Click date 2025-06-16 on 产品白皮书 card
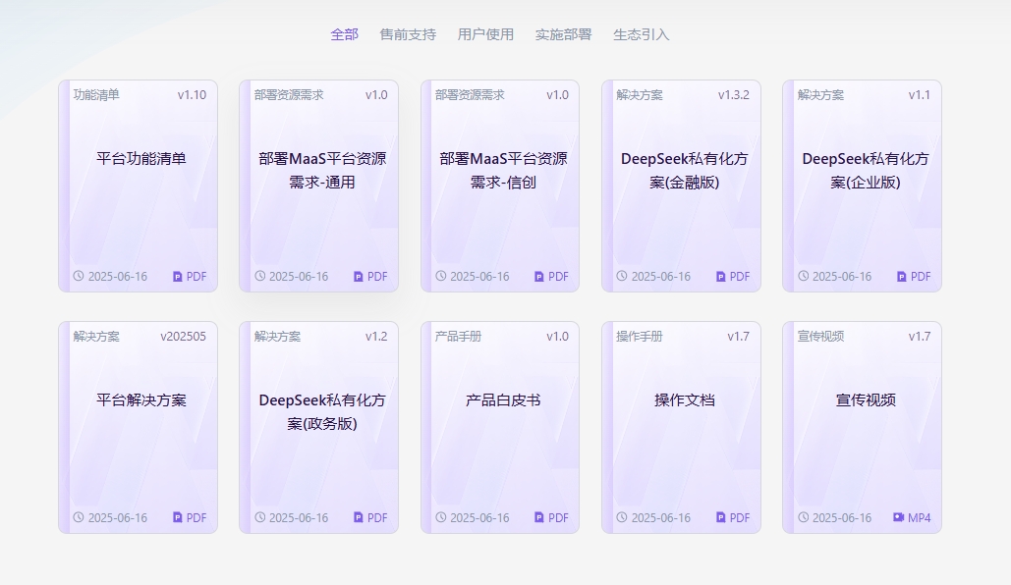Image resolution: width=1011 pixels, height=585 pixels. click(x=479, y=518)
